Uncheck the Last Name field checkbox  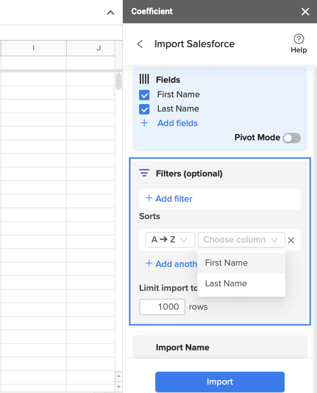click(144, 109)
